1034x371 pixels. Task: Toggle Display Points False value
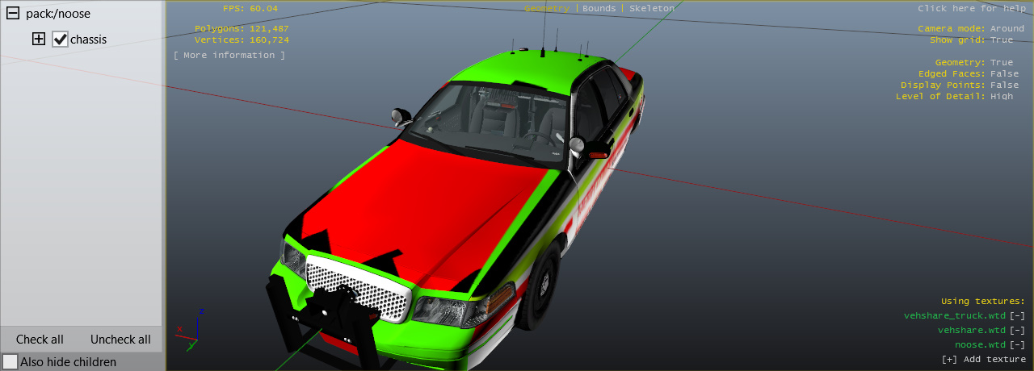(x=1004, y=85)
